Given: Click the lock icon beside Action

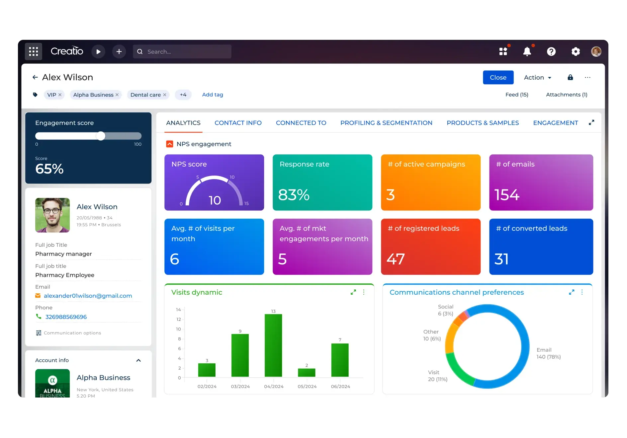Looking at the screenshot, I should tap(570, 77).
